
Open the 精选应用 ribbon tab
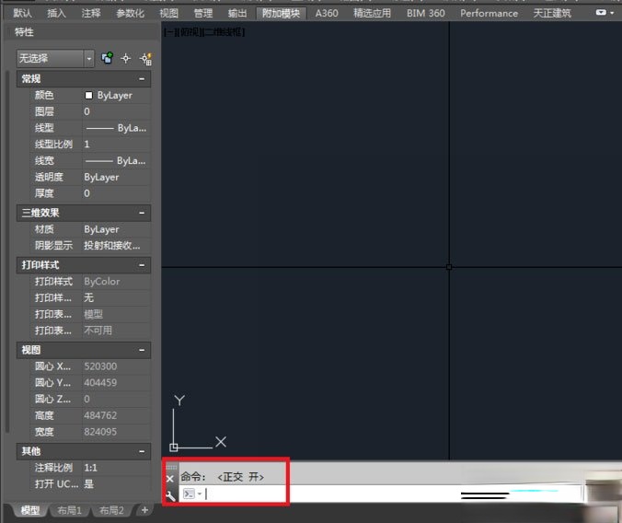click(x=372, y=13)
